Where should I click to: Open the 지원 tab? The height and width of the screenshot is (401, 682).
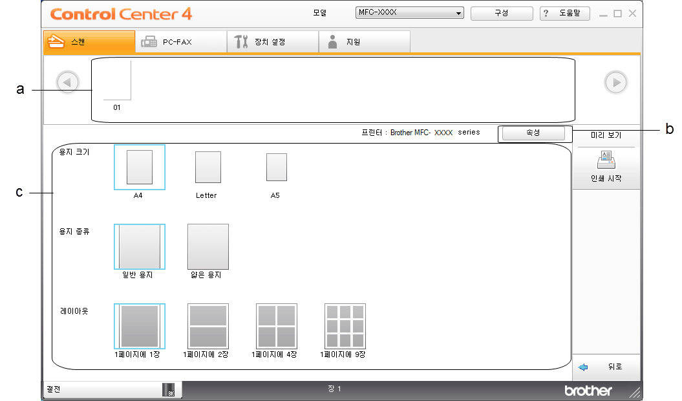click(x=365, y=42)
